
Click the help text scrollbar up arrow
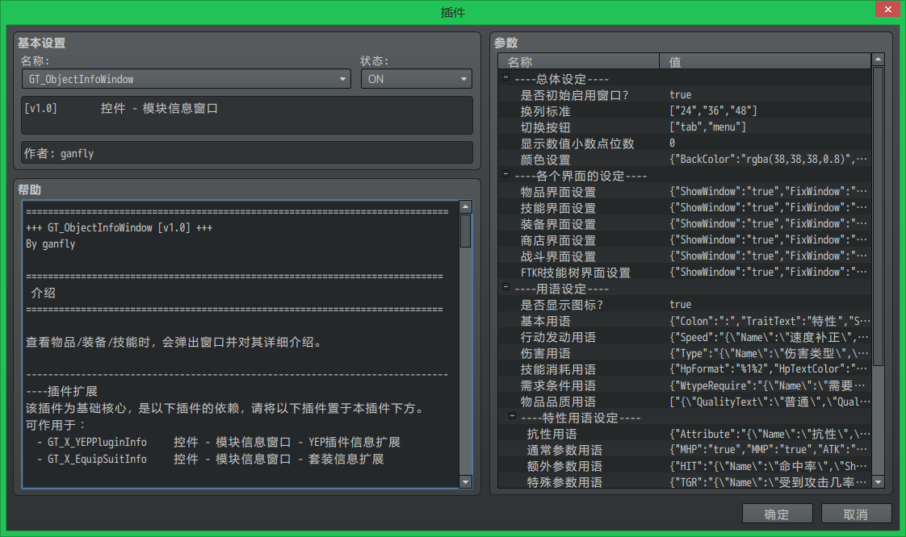465,207
